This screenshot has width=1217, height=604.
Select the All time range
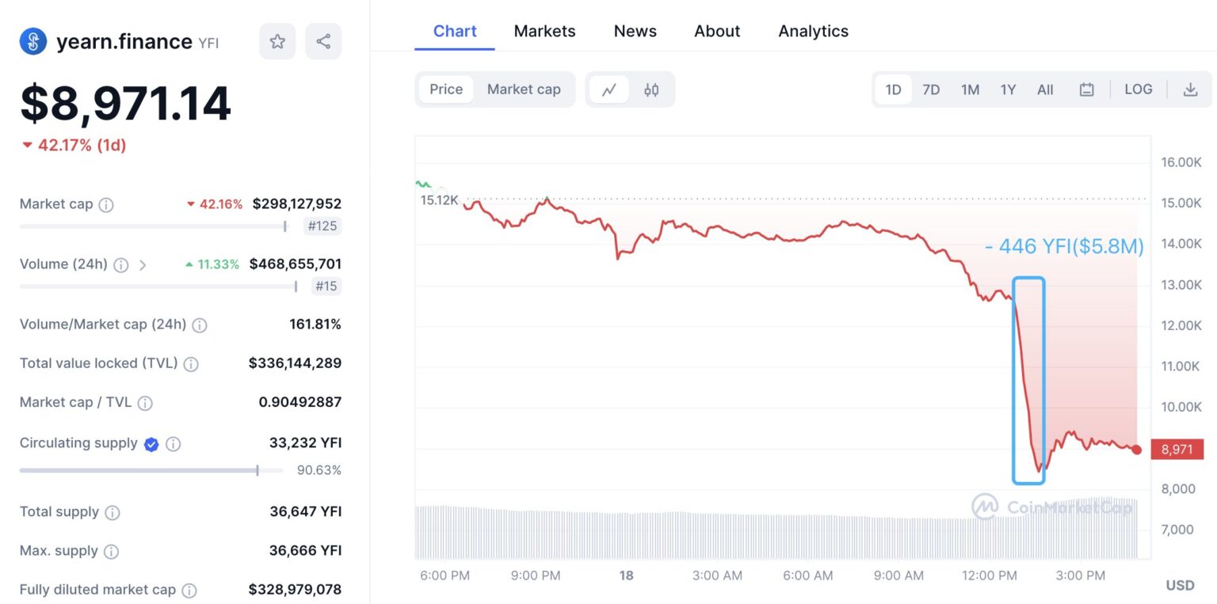pyautogui.click(x=1045, y=89)
